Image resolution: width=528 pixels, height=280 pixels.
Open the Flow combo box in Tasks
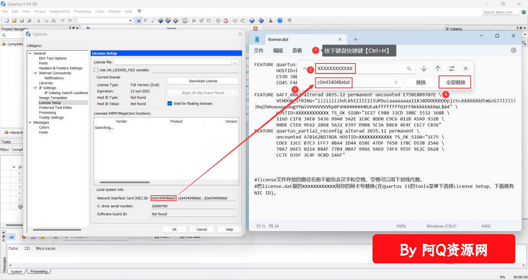17,150
